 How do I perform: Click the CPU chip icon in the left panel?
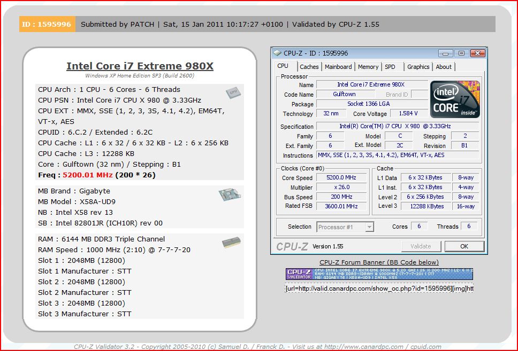[232, 92]
